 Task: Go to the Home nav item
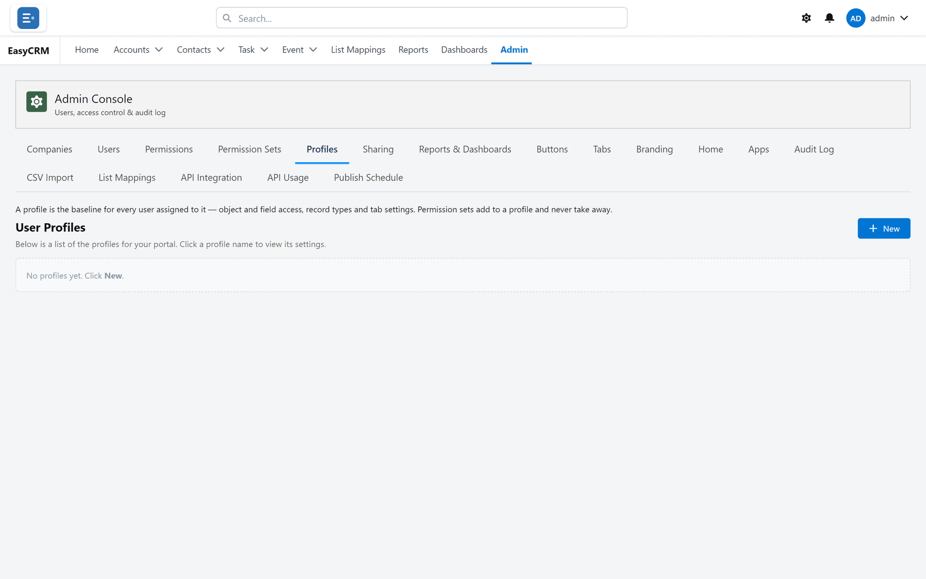[87, 49]
